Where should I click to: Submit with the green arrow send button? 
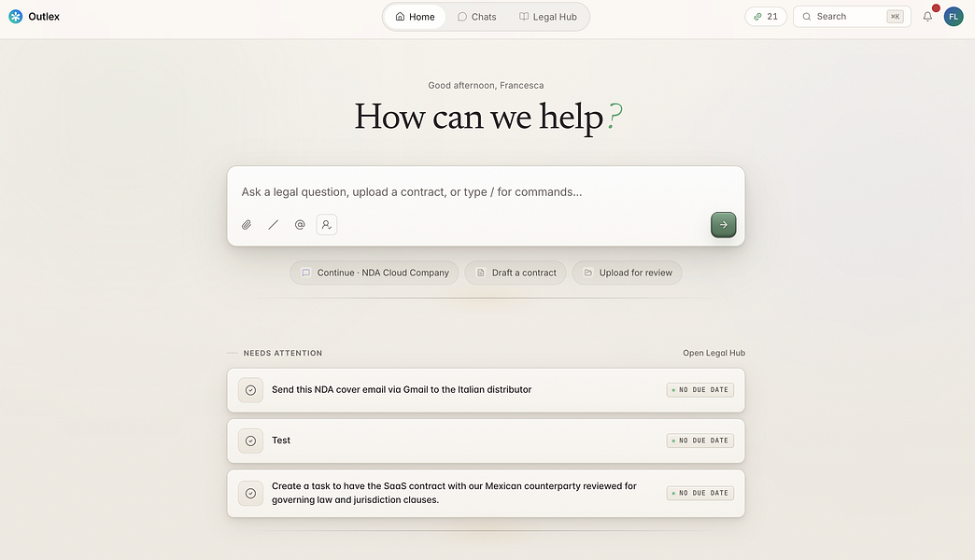point(723,225)
